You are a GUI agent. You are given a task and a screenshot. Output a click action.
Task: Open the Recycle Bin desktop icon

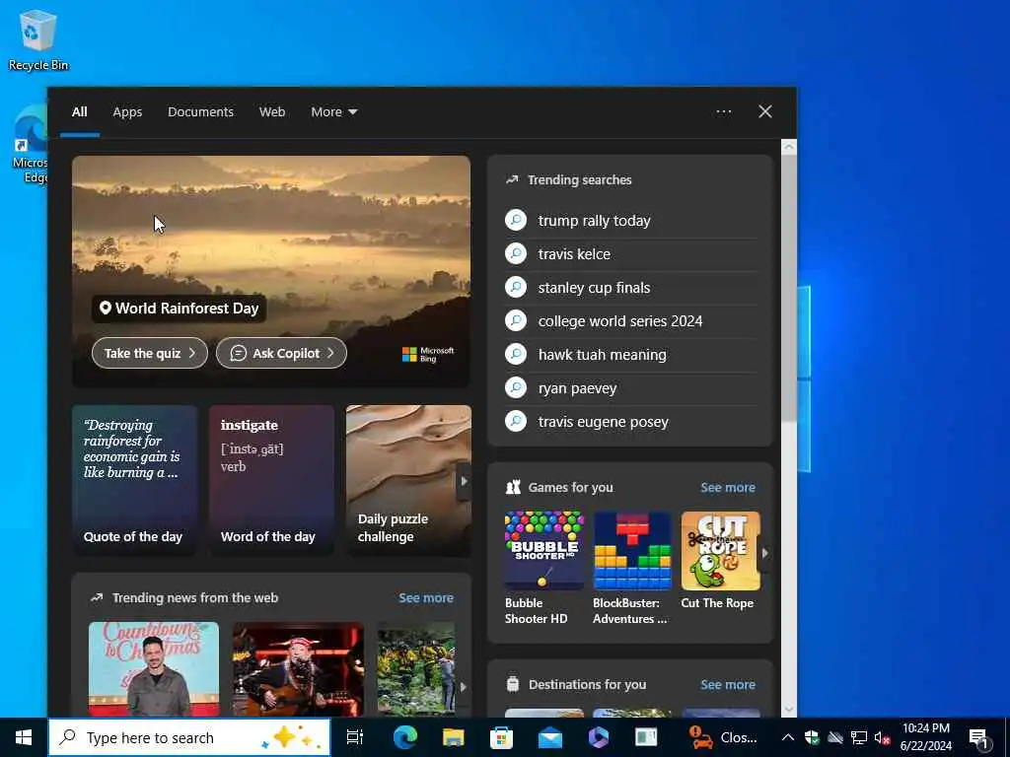pyautogui.click(x=38, y=39)
